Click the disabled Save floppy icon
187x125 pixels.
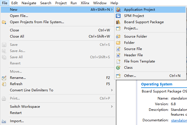(4, 45)
